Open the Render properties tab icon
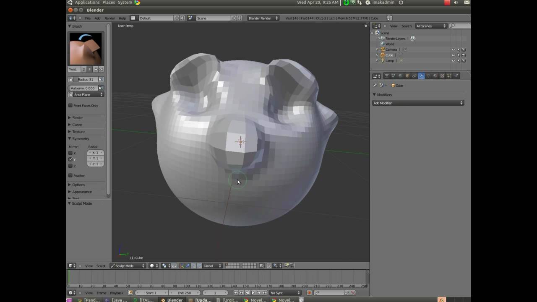Image resolution: width=537 pixels, height=302 pixels. click(386, 76)
